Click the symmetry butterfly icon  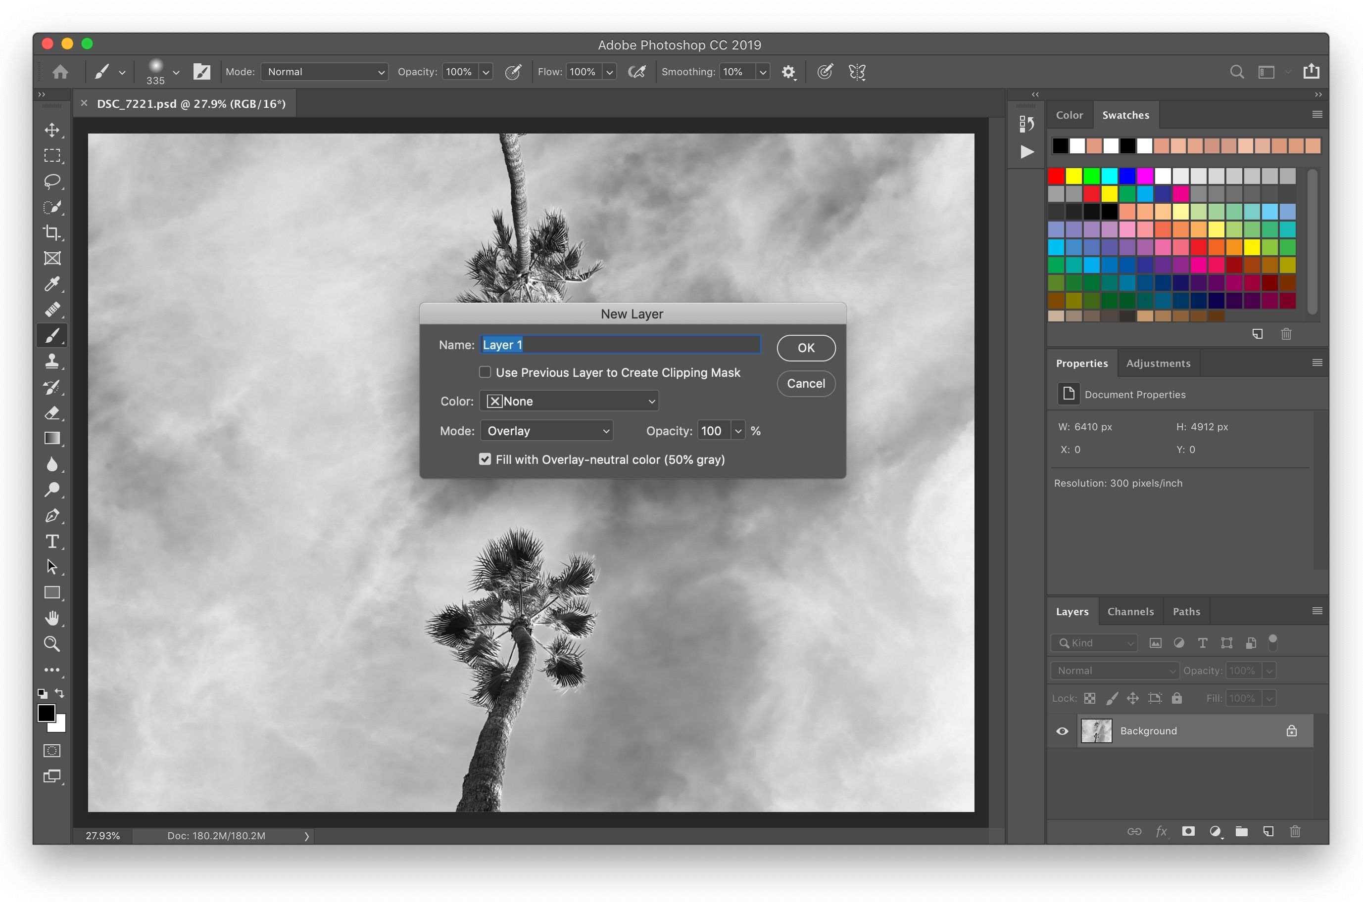click(x=857, y=72)
